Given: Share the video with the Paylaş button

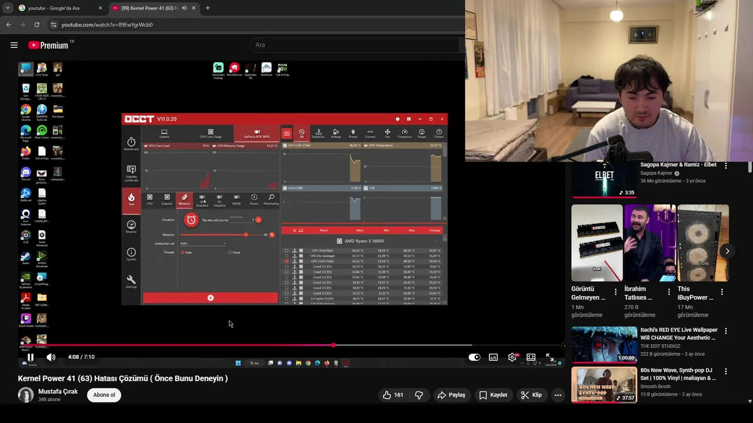Looking at the screenshot, I should 451,395.
